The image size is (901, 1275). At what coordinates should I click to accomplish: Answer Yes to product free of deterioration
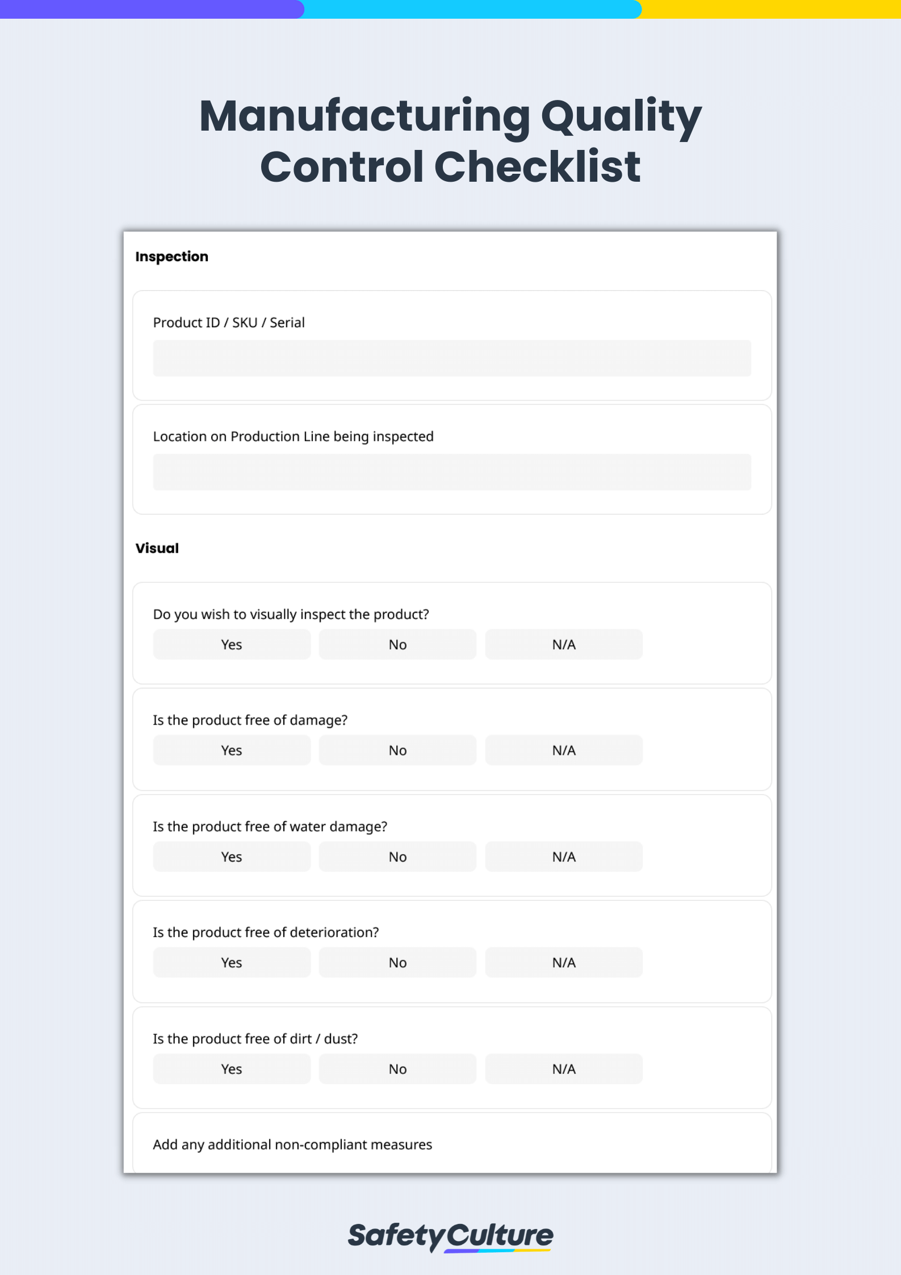(231, 963)
